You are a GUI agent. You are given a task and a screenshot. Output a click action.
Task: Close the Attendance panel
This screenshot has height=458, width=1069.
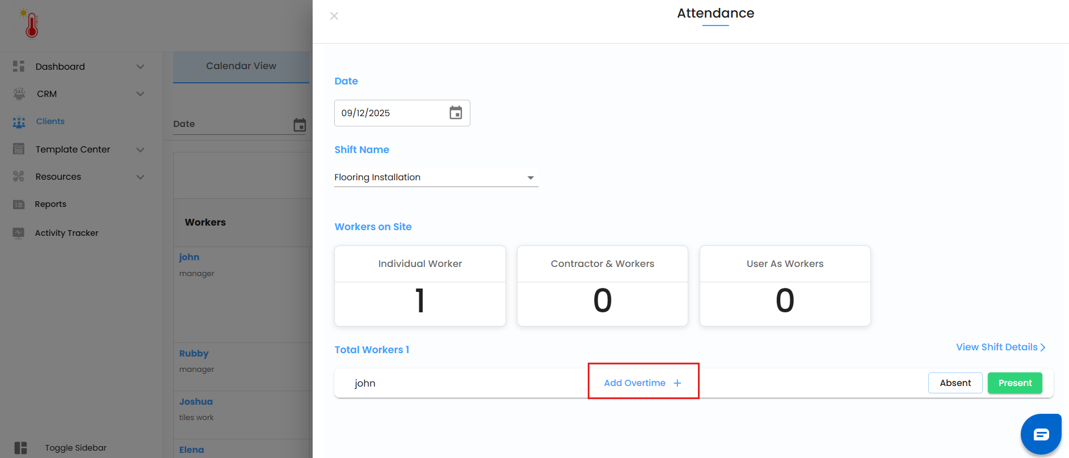[334, 16]
